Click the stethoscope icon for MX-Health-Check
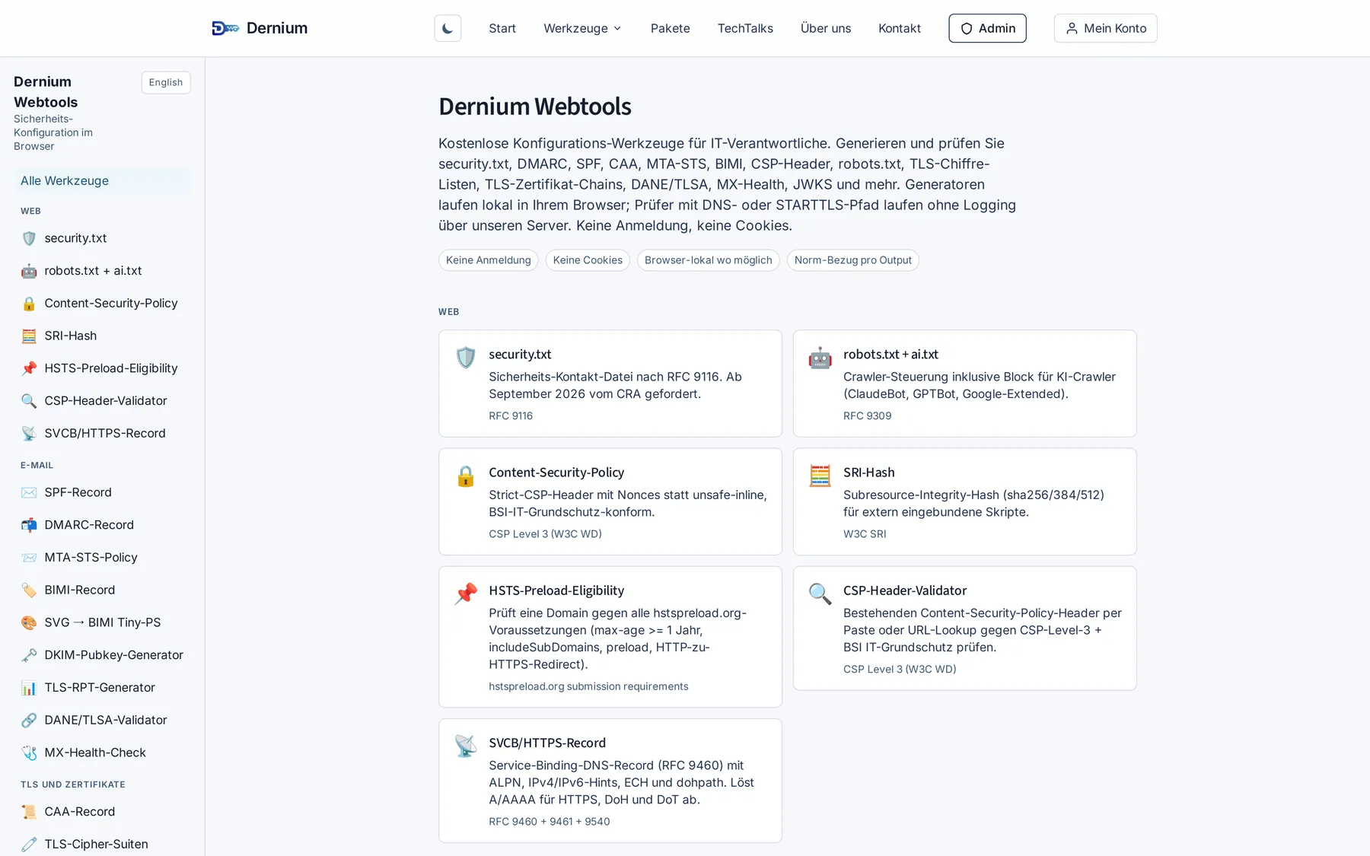The width and height of the screenshot is (1370, 856). pyautogui.click(x=29, y=753)
